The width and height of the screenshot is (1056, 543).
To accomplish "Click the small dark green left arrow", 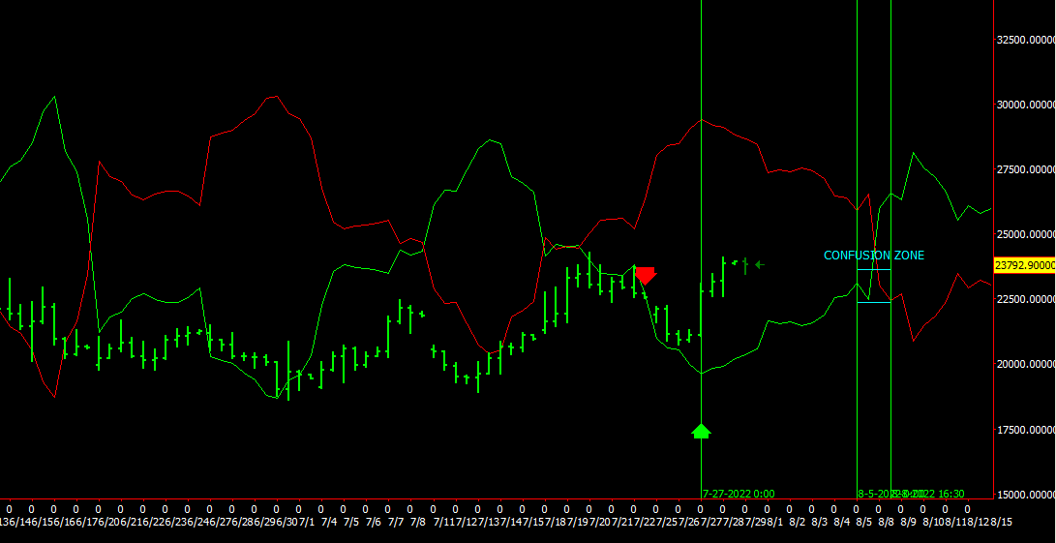I will (x=760, y=265).
